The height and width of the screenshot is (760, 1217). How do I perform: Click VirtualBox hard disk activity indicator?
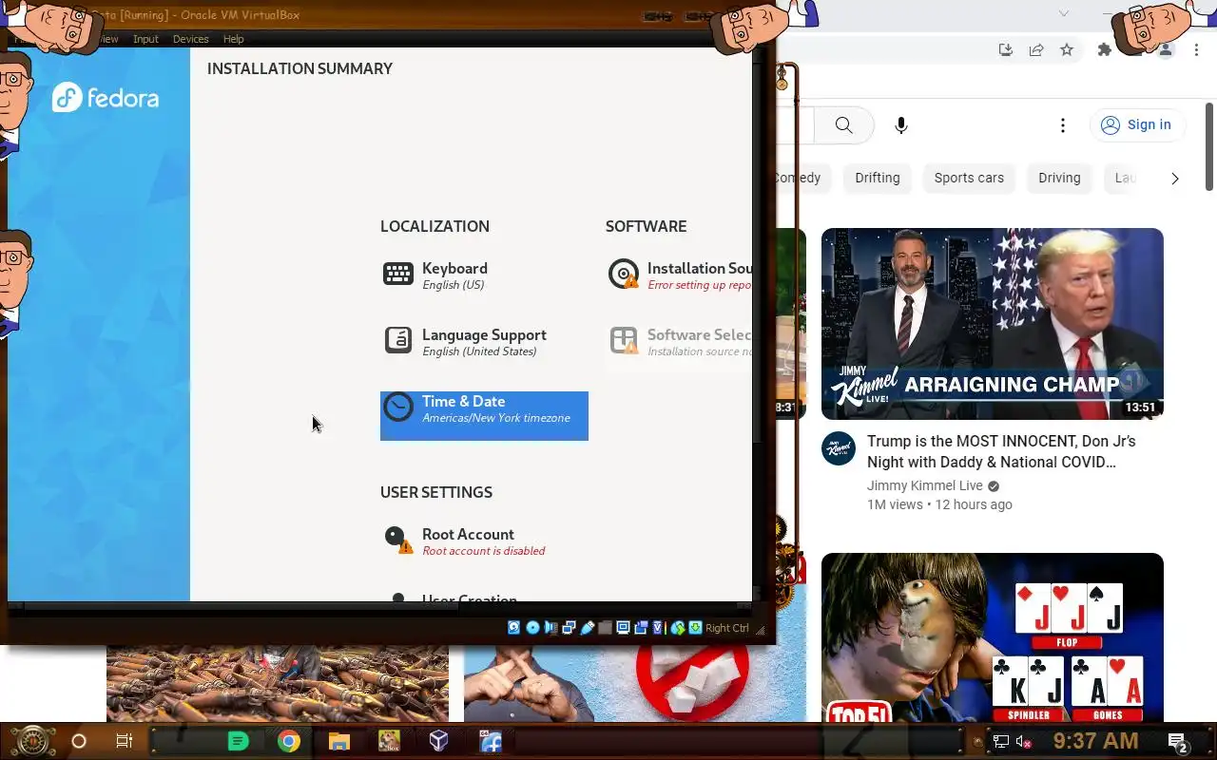[x=513, y=628]
